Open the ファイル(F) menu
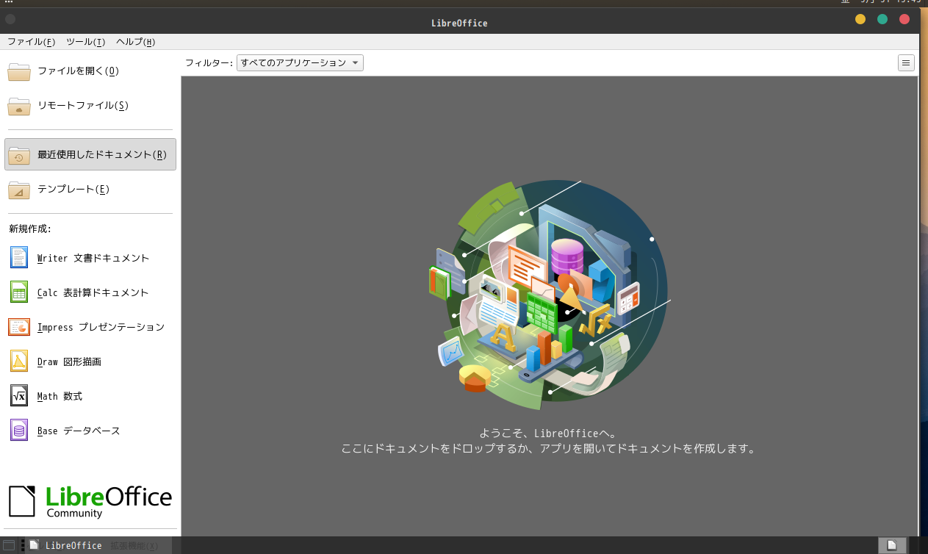The width and height of the screenshot is (928, 554). [32, 42]
